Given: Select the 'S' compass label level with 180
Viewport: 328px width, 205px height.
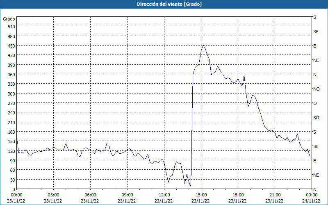Looking at the screenshot, I should click(314, 132).
